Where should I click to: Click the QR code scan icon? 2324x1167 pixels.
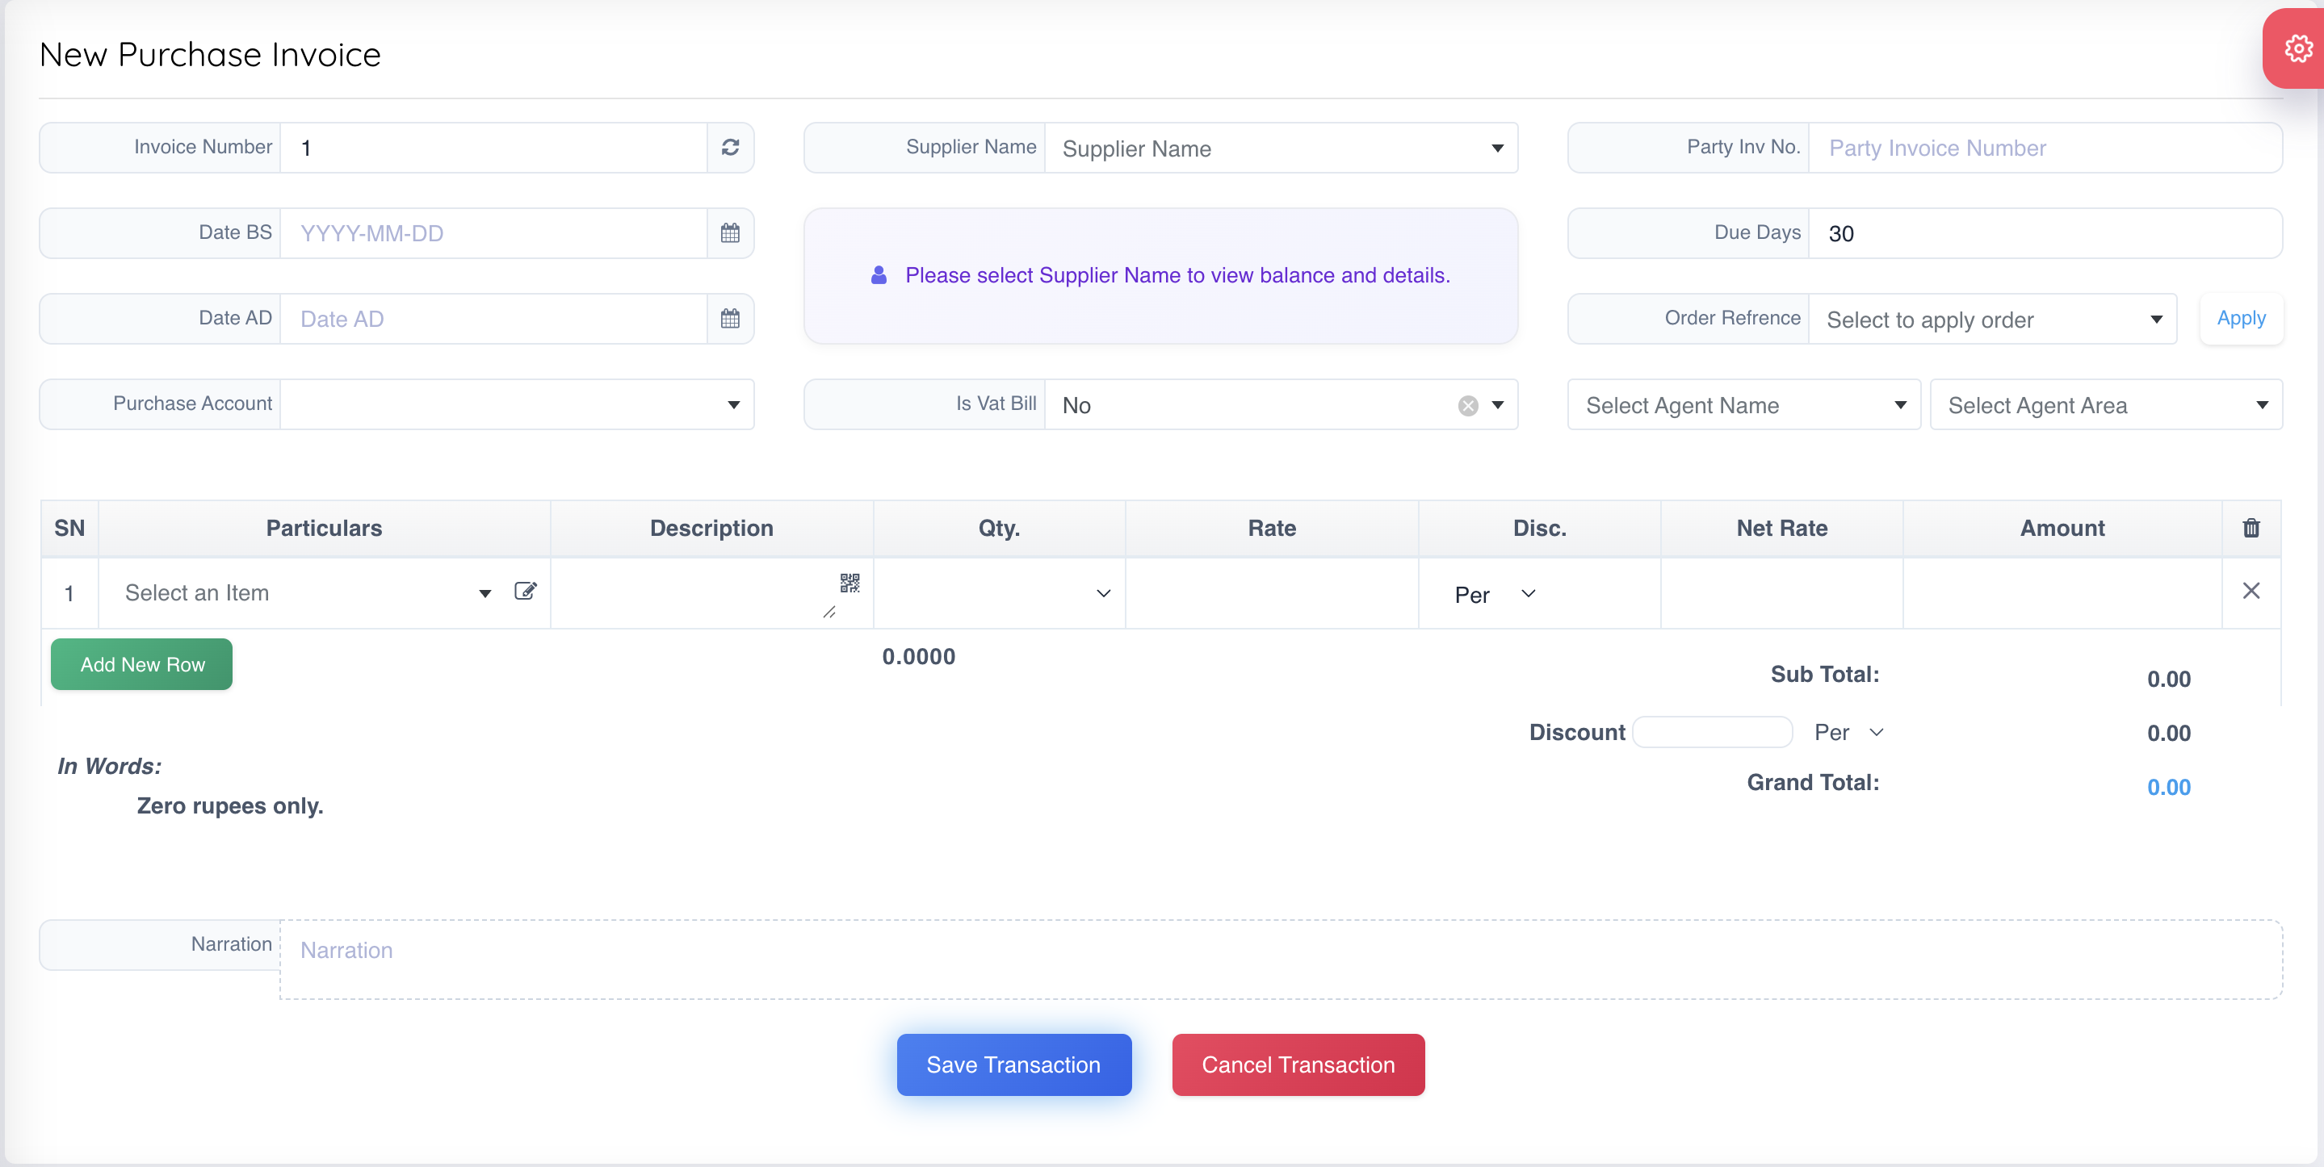pyautogui.click(x=849, y=583)
